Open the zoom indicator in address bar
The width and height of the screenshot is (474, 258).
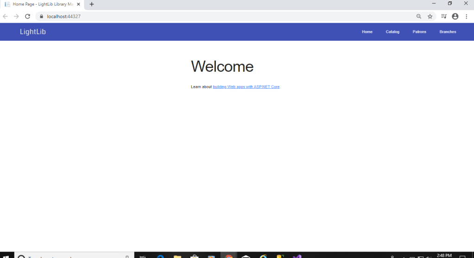pyautogui.click(x=419, y=16)
